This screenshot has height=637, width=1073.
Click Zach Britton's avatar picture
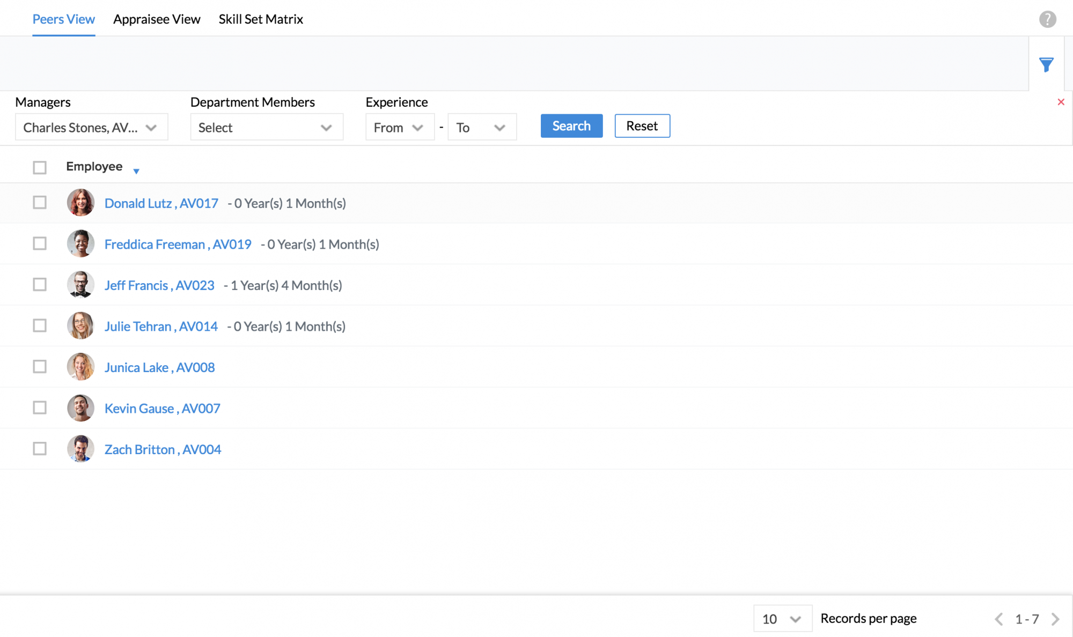click(x=80, y=449)
